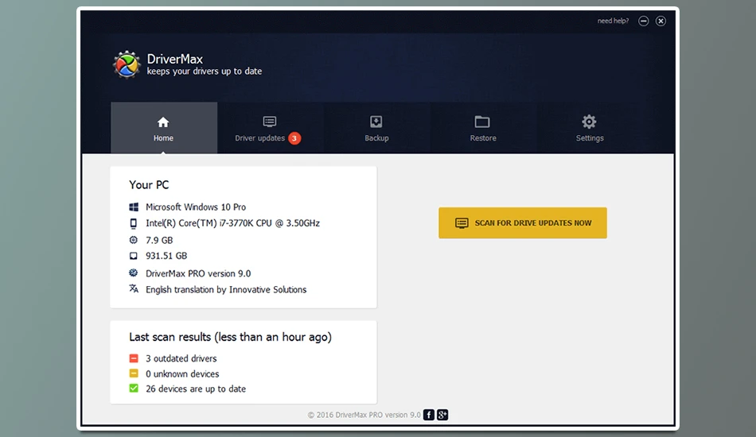Click the Intel(R) Core(TM) i7-3770K CPU text
This screenshot has height=437, width=756.
(233, 223)
